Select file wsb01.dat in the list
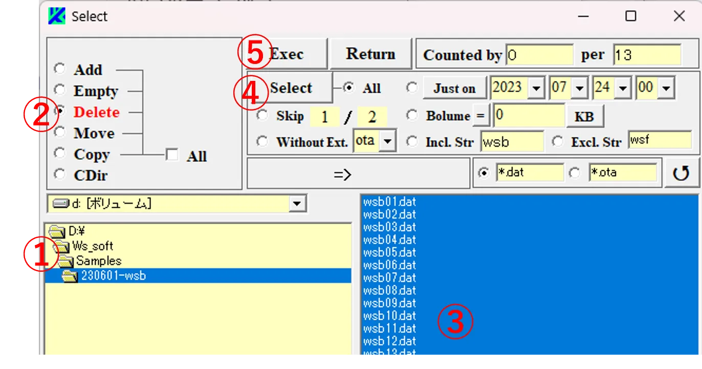 (x=529, y=201)
